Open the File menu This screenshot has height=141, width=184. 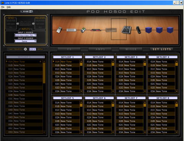[x=3, y=7]
